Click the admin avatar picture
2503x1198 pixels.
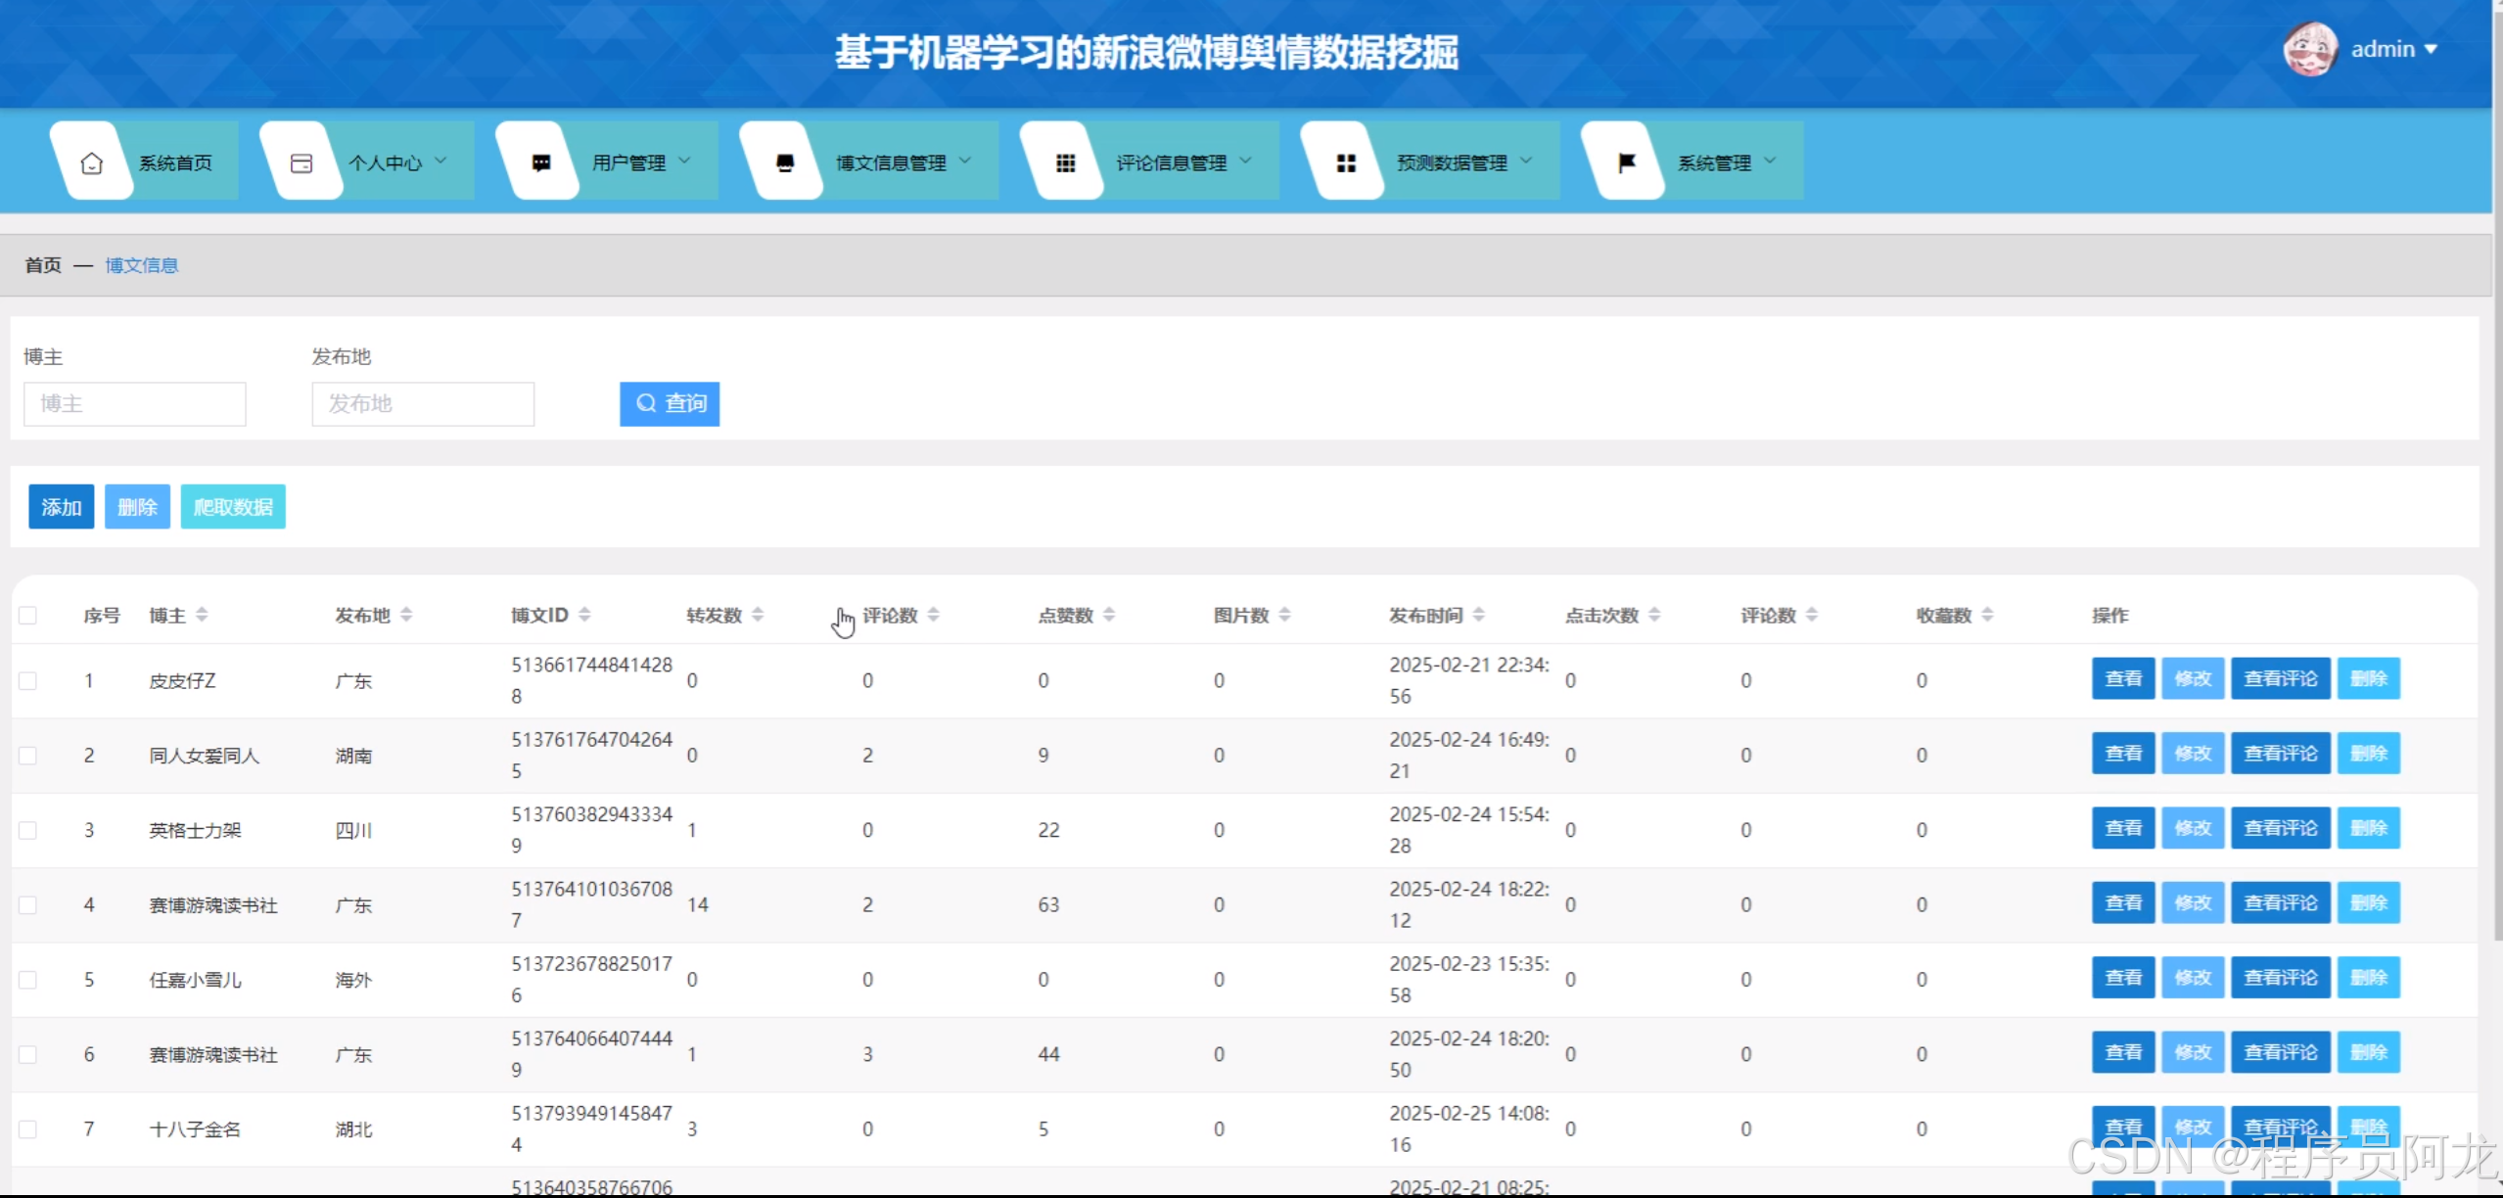pyautogui.click(x=2310, y=49)
